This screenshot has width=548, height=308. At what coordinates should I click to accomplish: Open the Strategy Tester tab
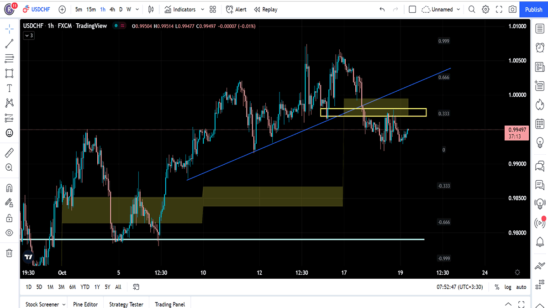tap(126, 304)
